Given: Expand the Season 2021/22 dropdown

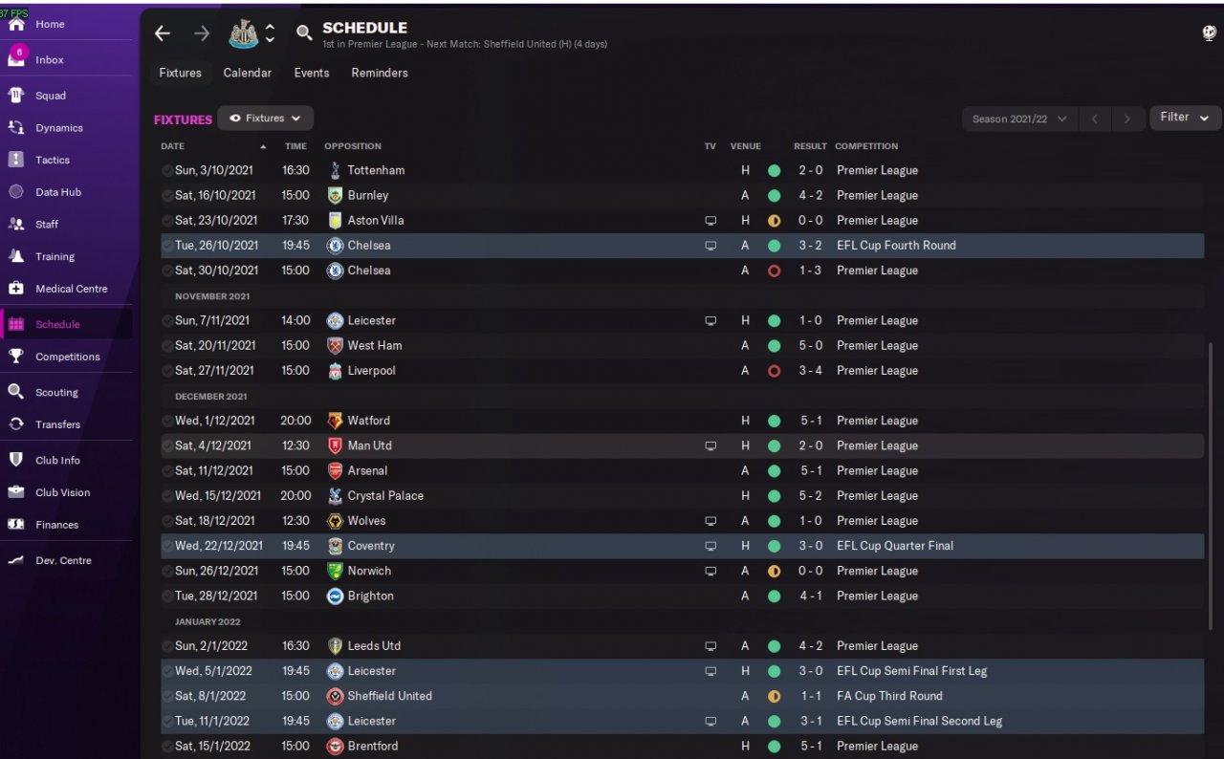Looking at the screenshot, I should point(1019,119).
